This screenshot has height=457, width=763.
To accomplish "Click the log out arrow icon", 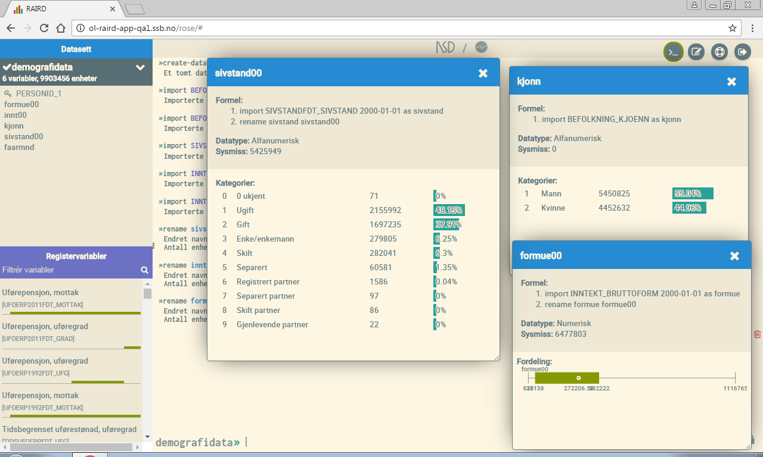I will tap(742, 52).
